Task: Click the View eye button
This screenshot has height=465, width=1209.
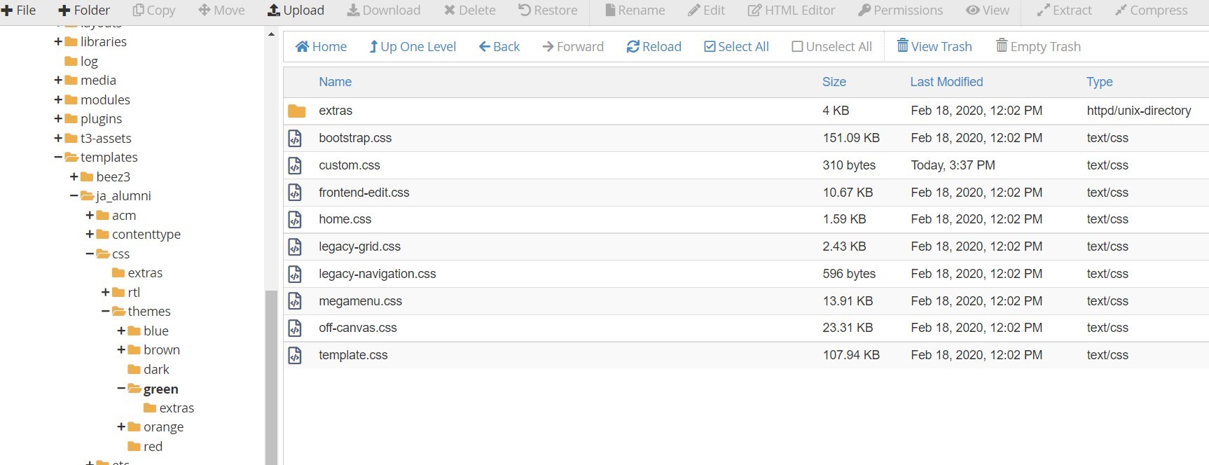Action: click(988, 11)
